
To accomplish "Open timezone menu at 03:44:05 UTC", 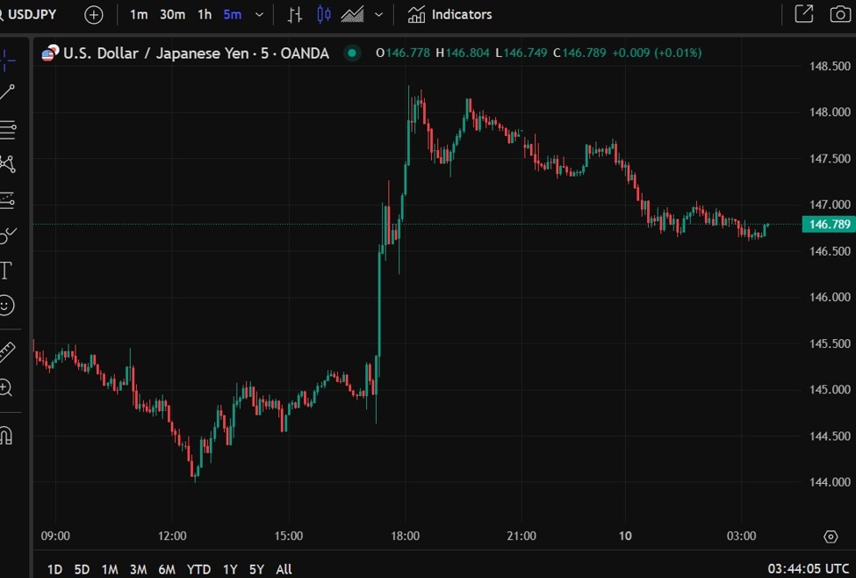I will (808, 568).
